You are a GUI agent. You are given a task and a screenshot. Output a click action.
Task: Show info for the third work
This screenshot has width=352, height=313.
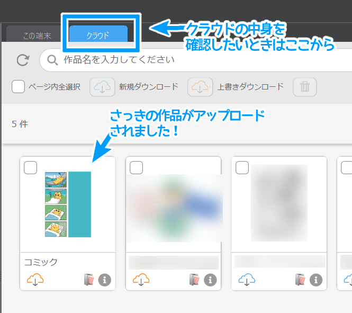(x=316, y=280)
